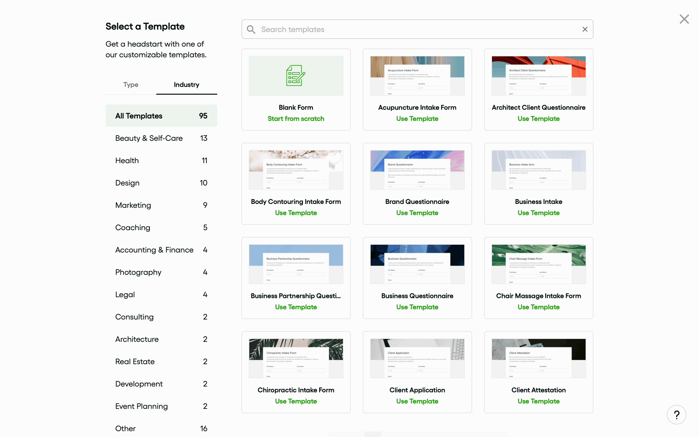This screenshot has width=699, height=437.
Task: Open Chiropractic Intake Form thumbnail
Action: click(296, 358)
